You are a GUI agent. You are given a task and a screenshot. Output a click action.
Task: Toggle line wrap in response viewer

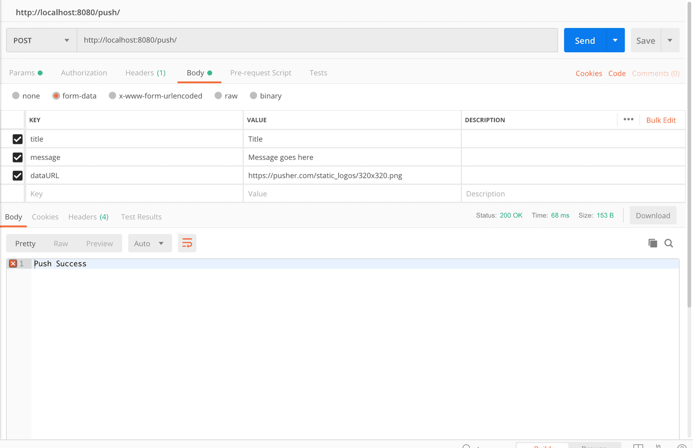coord(187,243)
